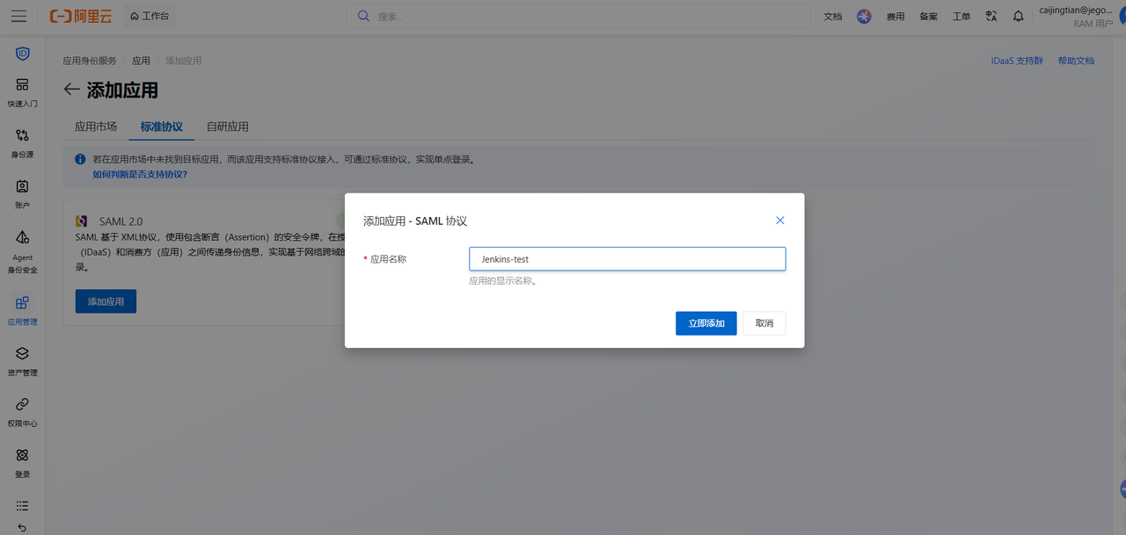The image size is (1126, 535).
Task: Open 登录 in the sidebar
Action: click(23, 463)
